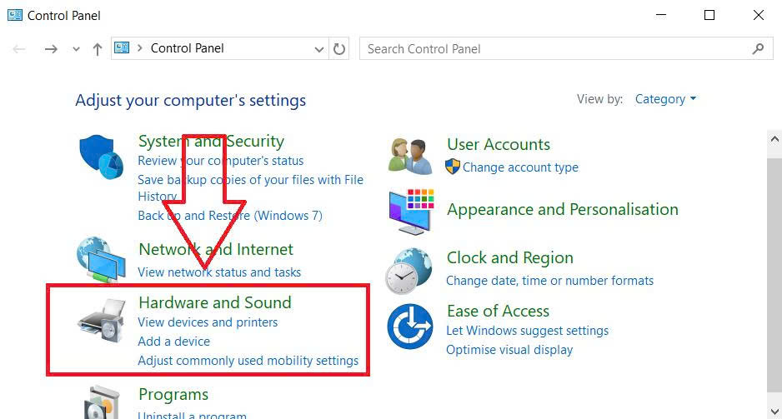Image resolution: width=782 pixels, height=419 pixels.
Task: Open Change date, time or number formats
Action: (549, 281)
